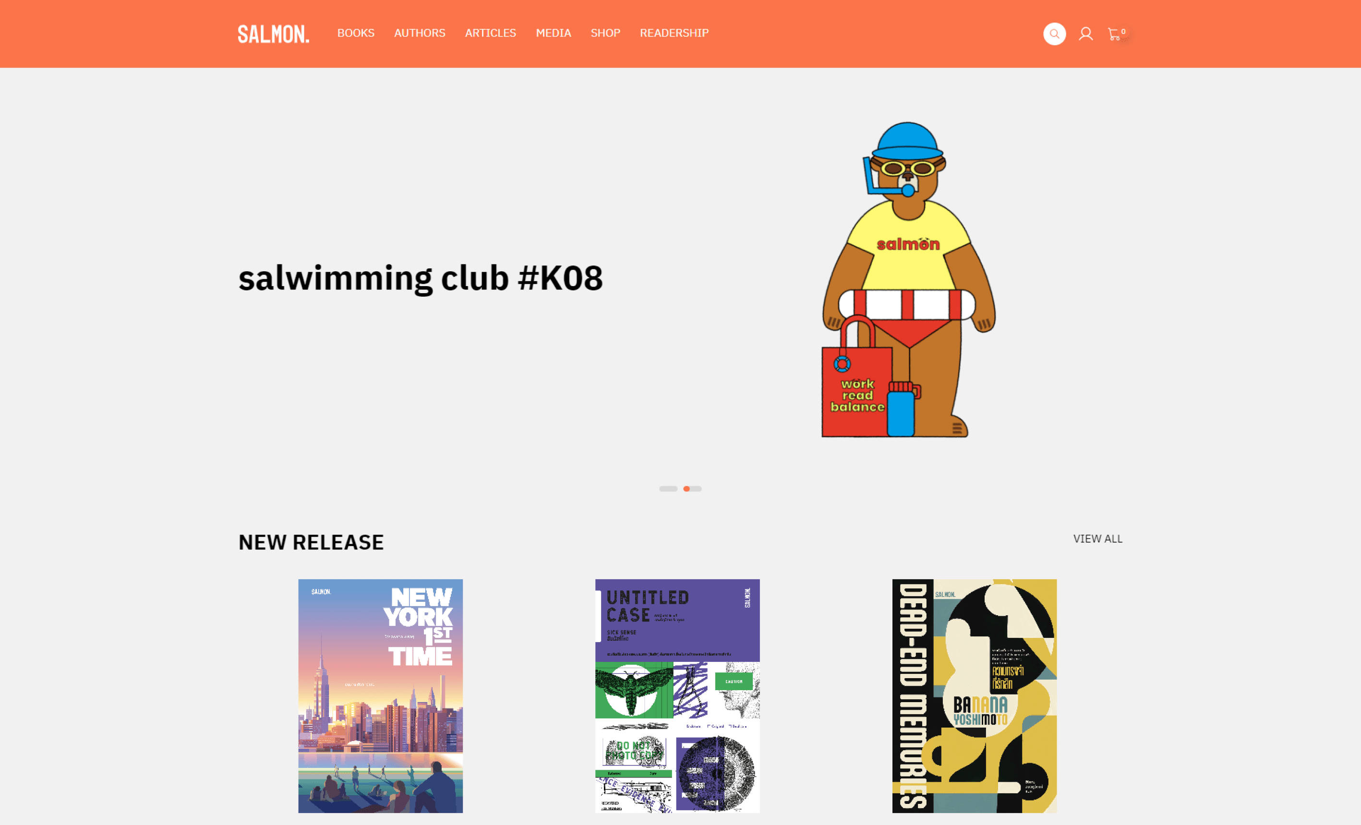This screenshot has height=825, width=1361.
Task: Open the Dead-End Memories book cover
Action: point(975,696)
